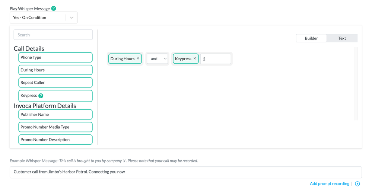
Task: Click help icon beside Play Whisper Message
Action: (54, 9)
